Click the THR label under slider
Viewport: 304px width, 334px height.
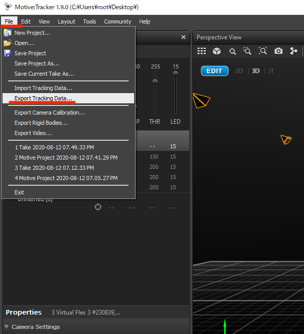(x=155, y=122)
